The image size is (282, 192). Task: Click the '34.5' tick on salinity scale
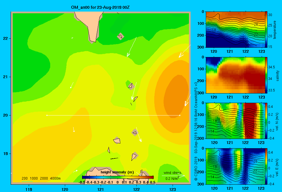click(271, 67)
